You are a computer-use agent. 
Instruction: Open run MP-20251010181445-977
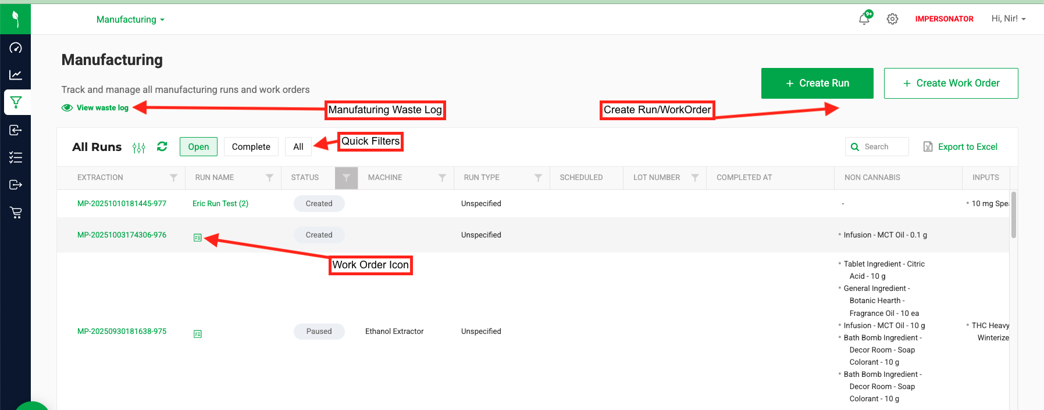pos(122,203)
